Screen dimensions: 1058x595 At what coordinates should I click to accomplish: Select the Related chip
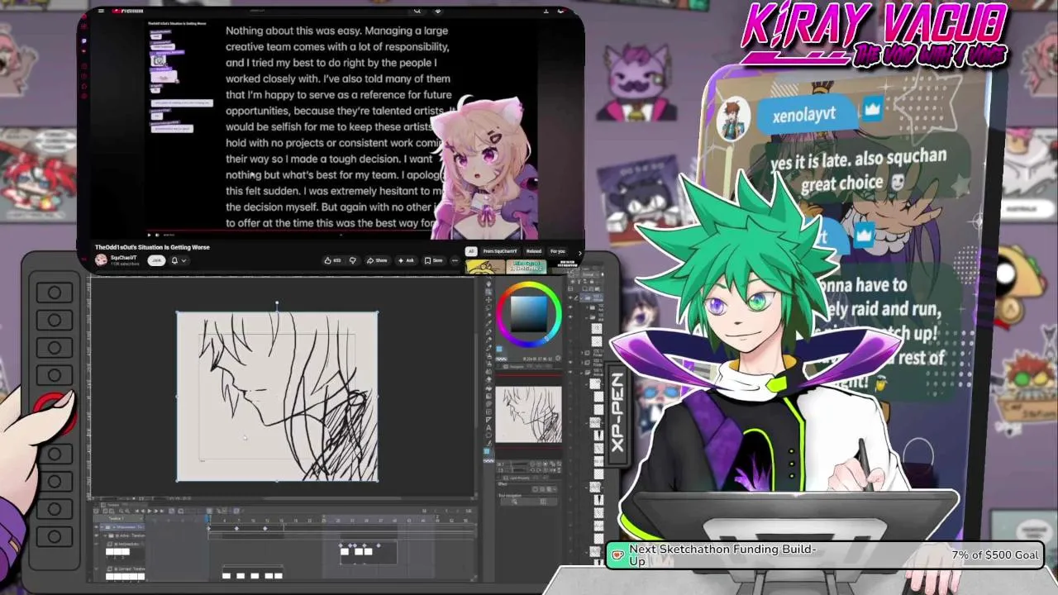point(534,251)
